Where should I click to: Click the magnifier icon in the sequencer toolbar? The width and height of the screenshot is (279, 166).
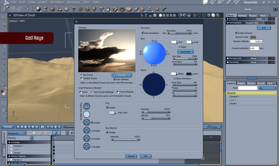click(47, 133)
